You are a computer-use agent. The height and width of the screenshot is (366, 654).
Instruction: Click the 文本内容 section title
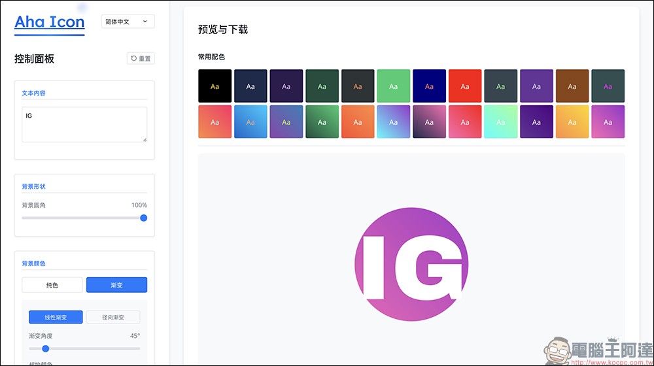pyautogui.click(x=34, y=93)
